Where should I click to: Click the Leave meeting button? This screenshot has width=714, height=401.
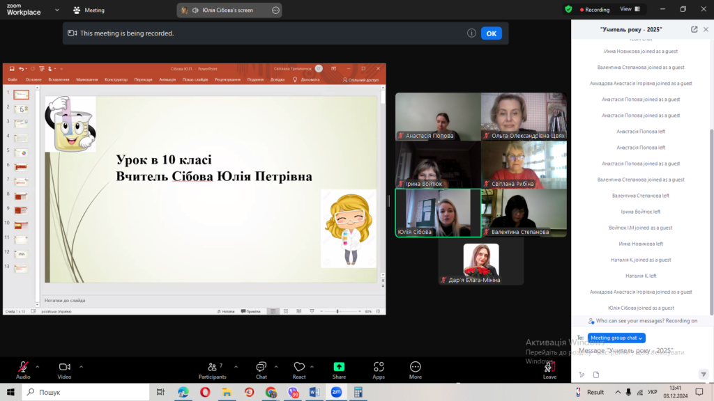549,369
